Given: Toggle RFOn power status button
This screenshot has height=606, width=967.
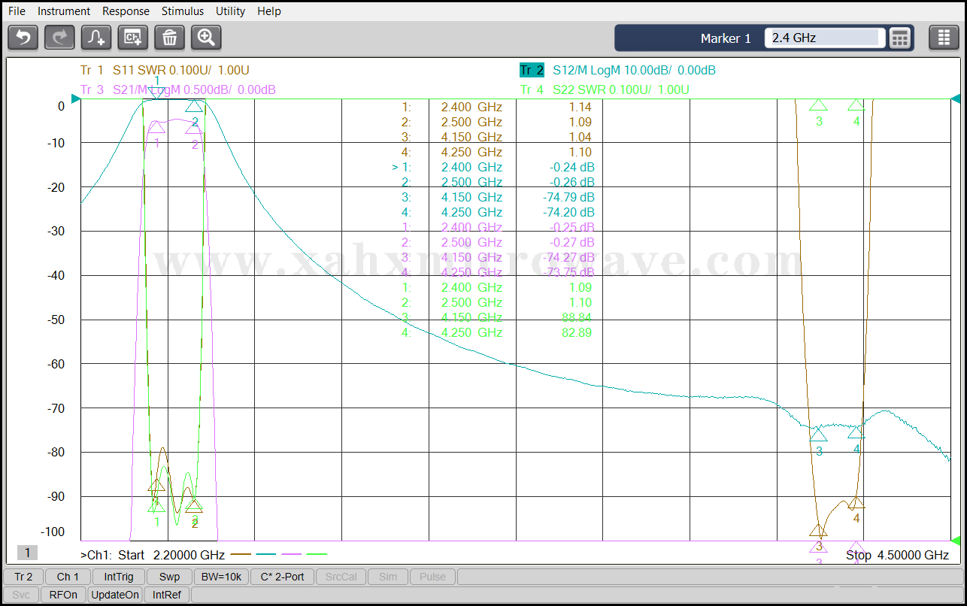Looking at the screenshot, I should [63, 595].
